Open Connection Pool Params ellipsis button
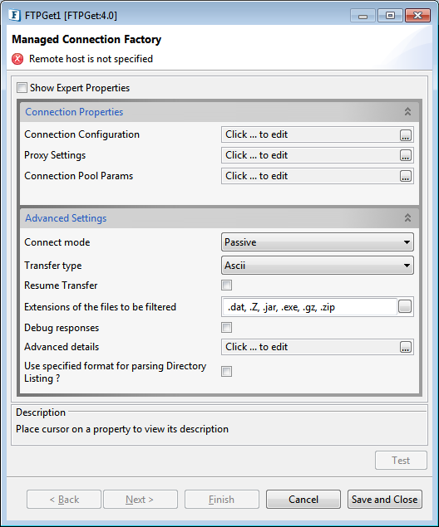Image resolution: width=439 pixels, height=527 pixels. (x=406, y=176)
